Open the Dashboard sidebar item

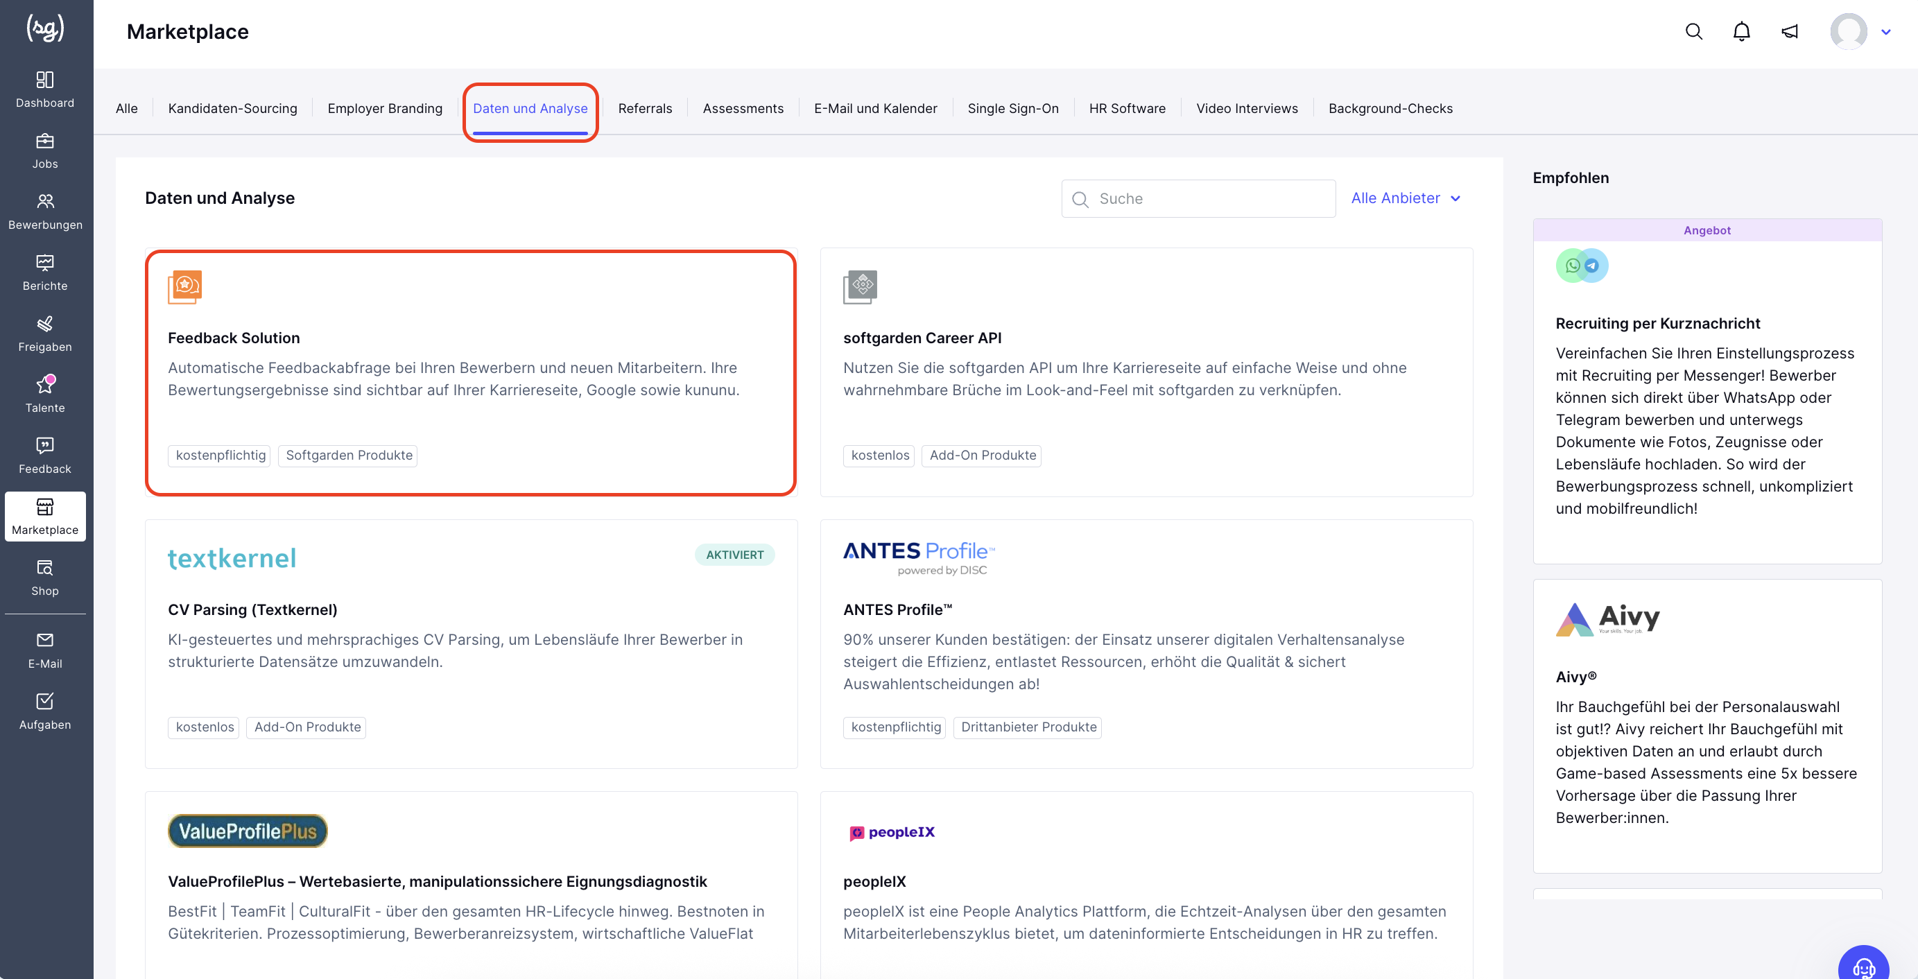44,89
